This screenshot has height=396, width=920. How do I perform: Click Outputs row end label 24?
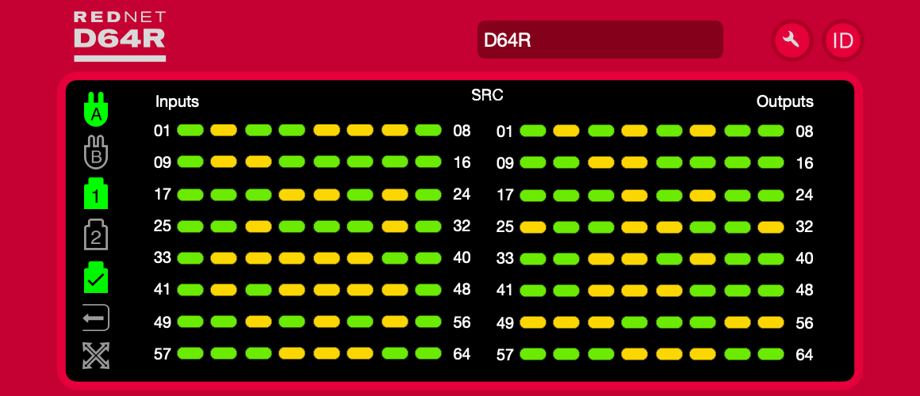804,195
